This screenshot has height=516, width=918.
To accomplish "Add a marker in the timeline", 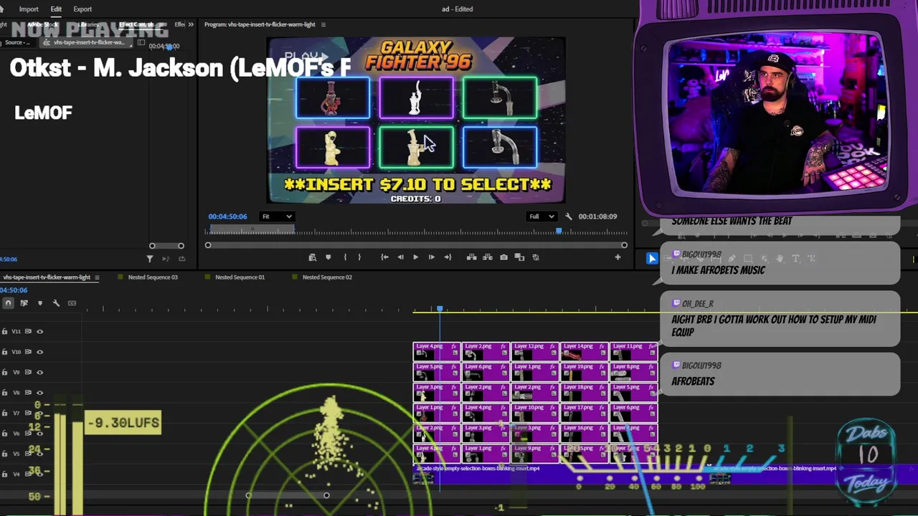I will (39, 303).
